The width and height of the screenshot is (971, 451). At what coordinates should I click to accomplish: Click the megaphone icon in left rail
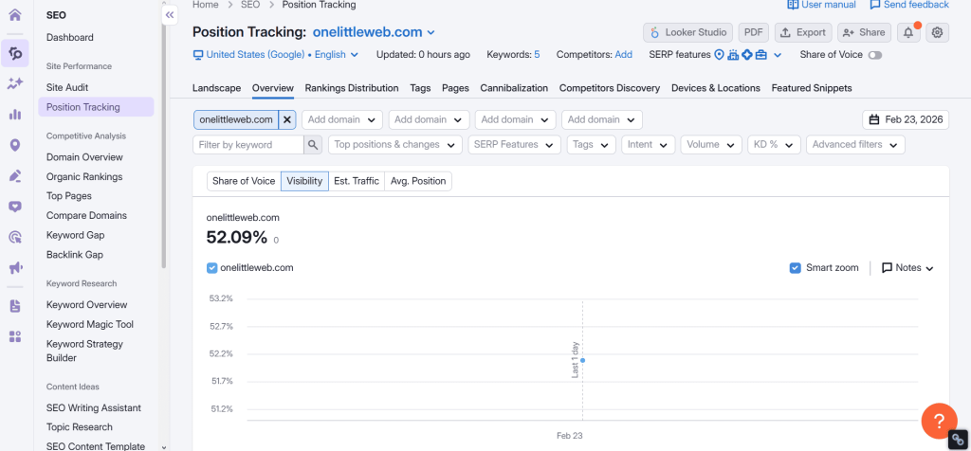pyautogui.click(x=14, y=269)
